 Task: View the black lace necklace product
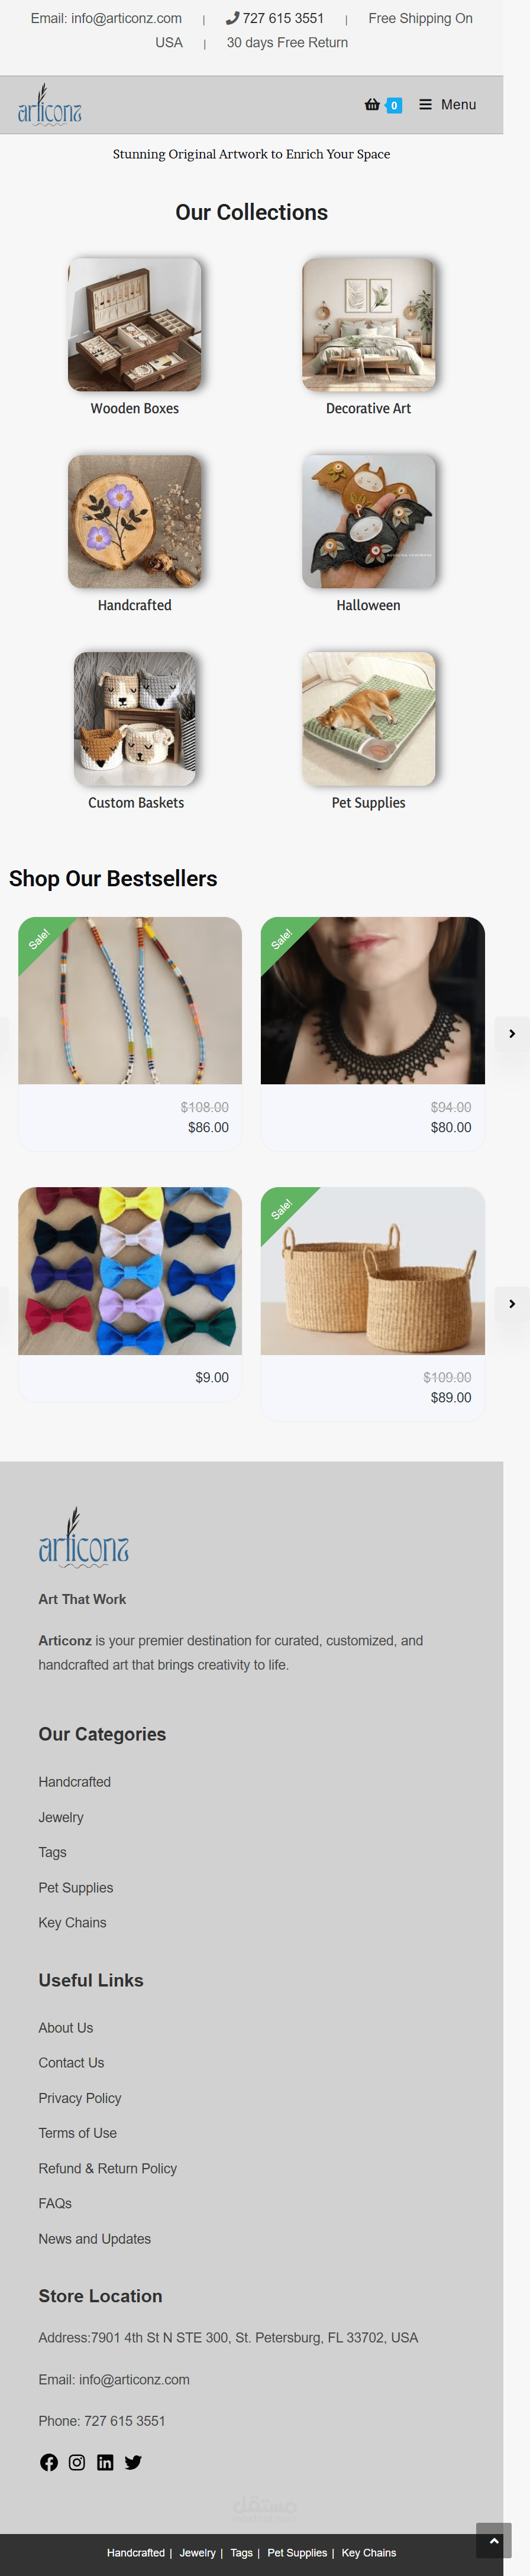point(373,1000)
